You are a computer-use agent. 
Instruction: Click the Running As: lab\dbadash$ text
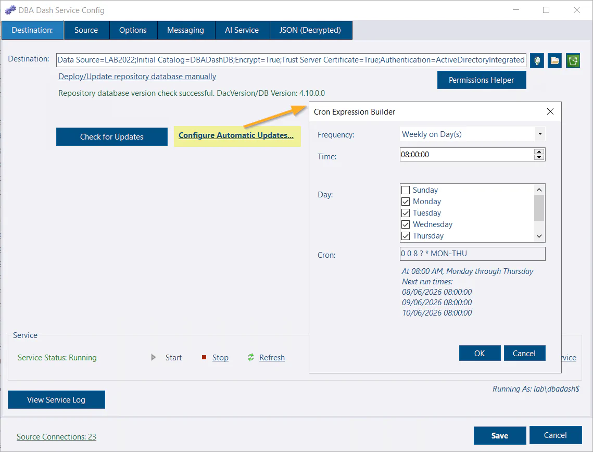536,389
